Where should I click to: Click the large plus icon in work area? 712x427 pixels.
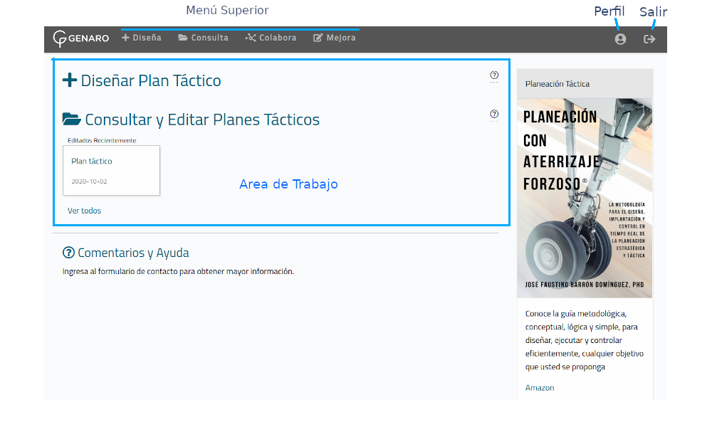(70, 80)
